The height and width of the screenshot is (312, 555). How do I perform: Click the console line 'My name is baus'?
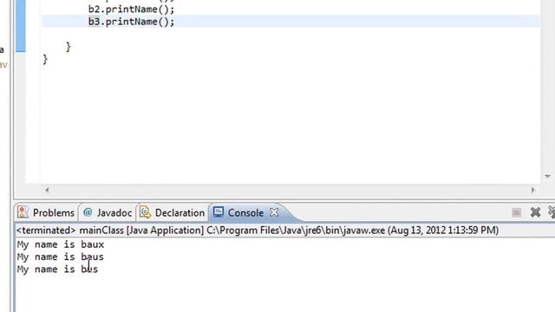[x=61, y=257]
